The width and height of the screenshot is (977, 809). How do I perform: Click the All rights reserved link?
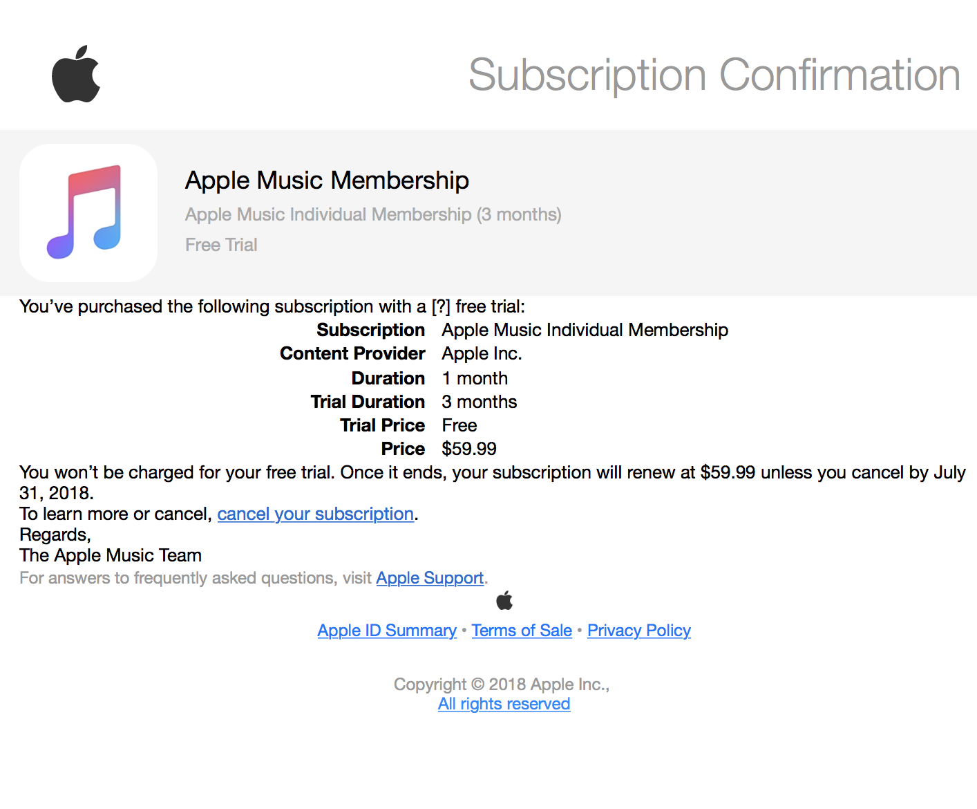(x=504, y=703)
